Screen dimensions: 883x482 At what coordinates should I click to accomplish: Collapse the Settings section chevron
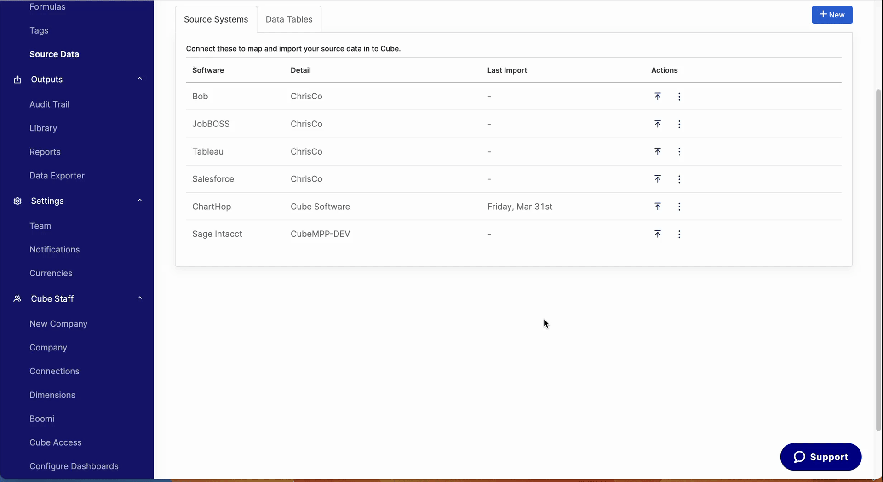pos(140,200)
